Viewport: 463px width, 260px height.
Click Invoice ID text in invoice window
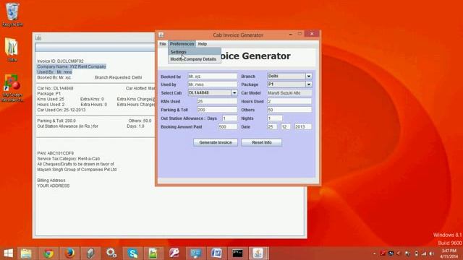click(60, 61)
